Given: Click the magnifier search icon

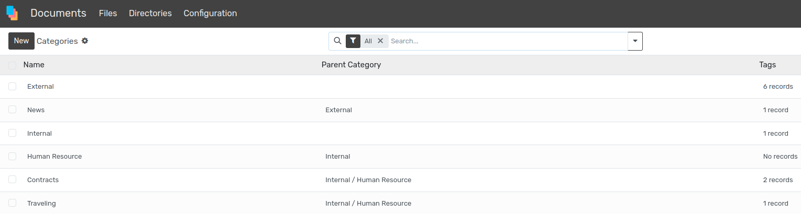Looking at the screenshot, I should click(x=337, y=41).
